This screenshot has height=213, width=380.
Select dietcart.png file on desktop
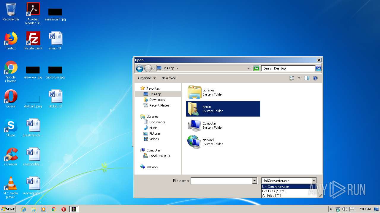click(x=33, y=102)
